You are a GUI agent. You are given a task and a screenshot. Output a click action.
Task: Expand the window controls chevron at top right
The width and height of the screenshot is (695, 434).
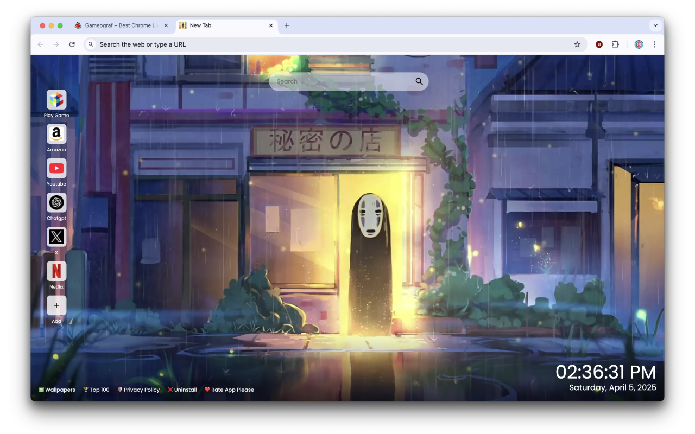click(655, 25)
